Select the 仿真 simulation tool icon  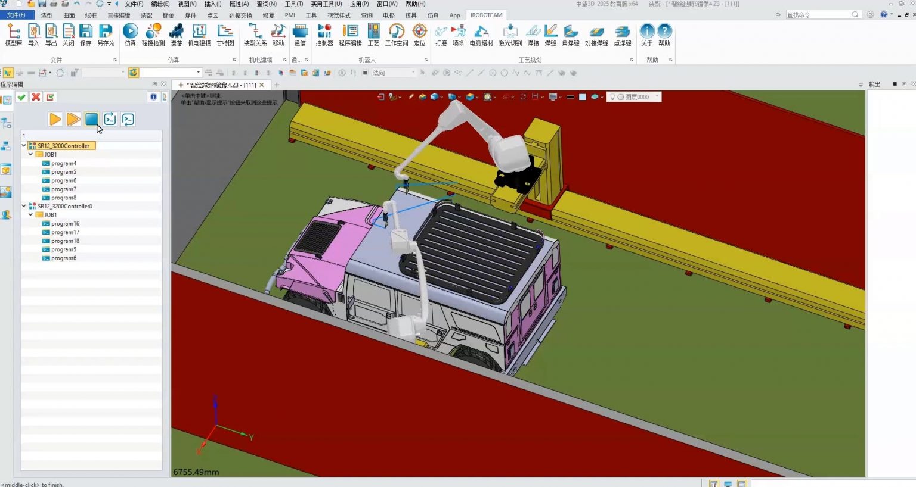(x=130, y=35)
